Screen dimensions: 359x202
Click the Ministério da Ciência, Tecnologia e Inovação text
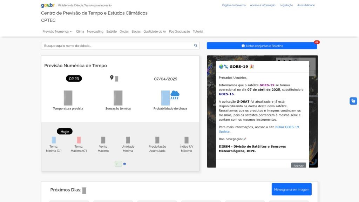tap(84, 5)
